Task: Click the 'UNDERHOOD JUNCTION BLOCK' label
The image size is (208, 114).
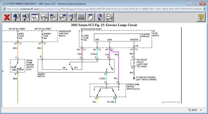Action: tap(65, 33)
